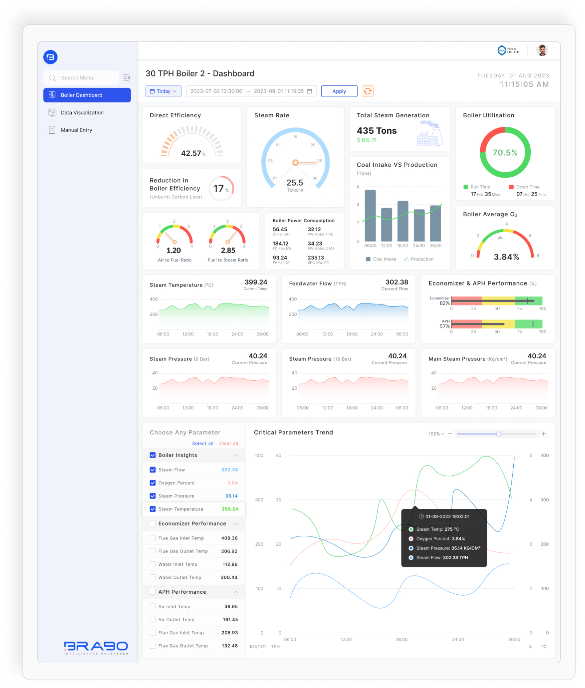Uncheck the Steam Flow checkbox
The width and height of the screenshot is (585, 688).
tap(153, 470)
